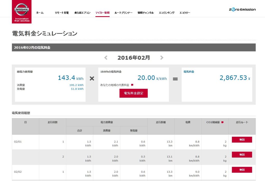The image size is (265, 181).
Task: Click info icon beside CO2削減量 header
Action: click(x=222, y=122)
